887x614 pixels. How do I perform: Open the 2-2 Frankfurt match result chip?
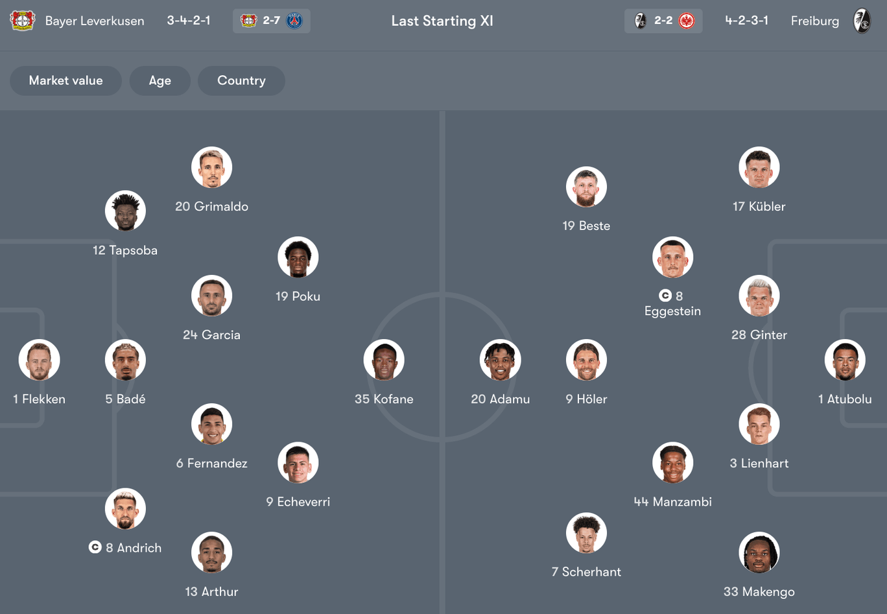[663, 20]
